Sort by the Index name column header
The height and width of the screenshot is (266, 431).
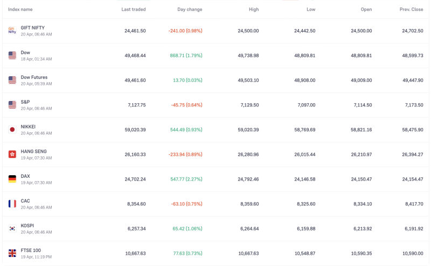20,10
